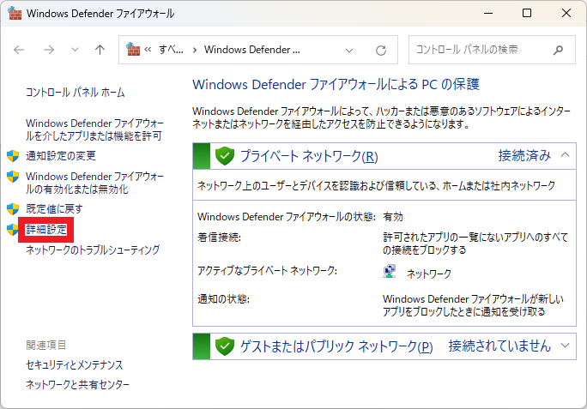Click the shield icon beside 有効化または無効化
587x409 pixels.
click(13, 177)
